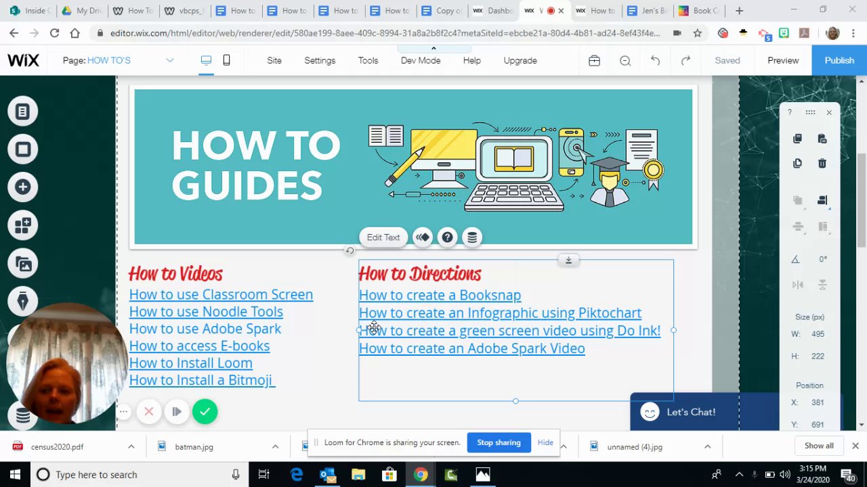This screenshot has width=867, height=487.
Task: Close the downloads bar
Action: (x=855, y=446)
